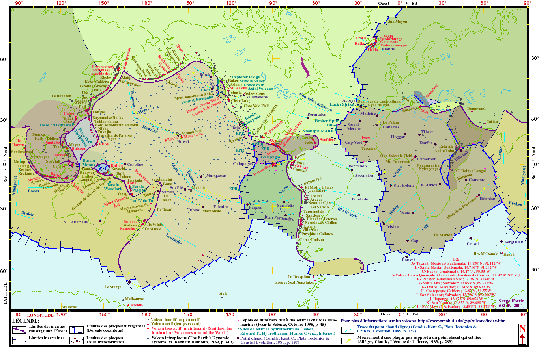
Task: Click legend text 'Volcan inactif ou peu actif'
Action: pyautogui.click(x=175, y=321)
